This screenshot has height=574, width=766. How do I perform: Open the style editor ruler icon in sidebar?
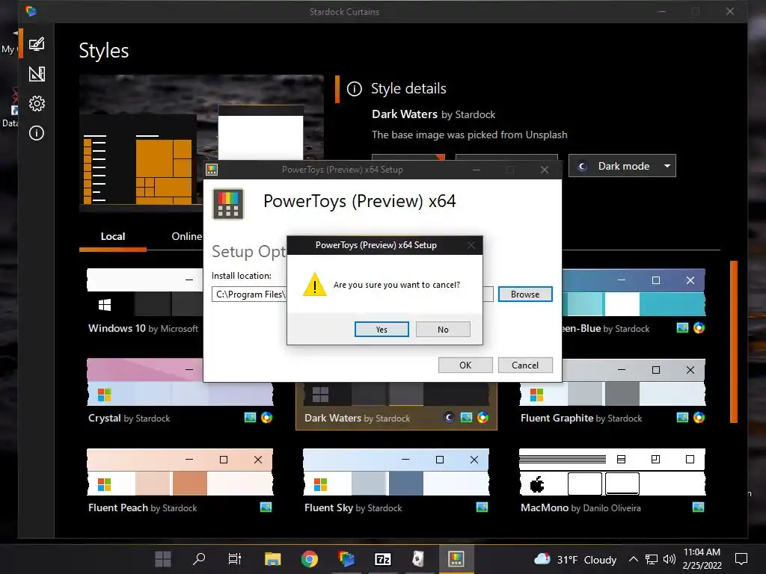click(37, 74)
